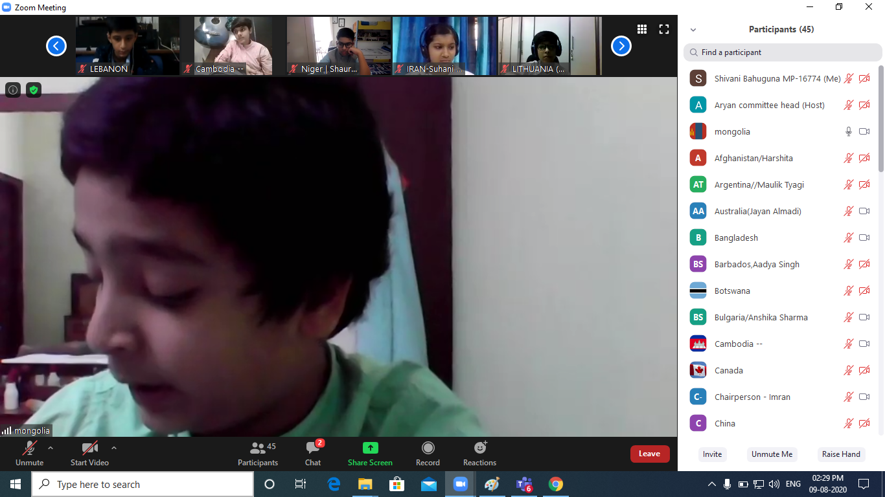Click the green encryption shield icon
The width and height of the screenshot is (885, 497).
(x=34, y=90)
